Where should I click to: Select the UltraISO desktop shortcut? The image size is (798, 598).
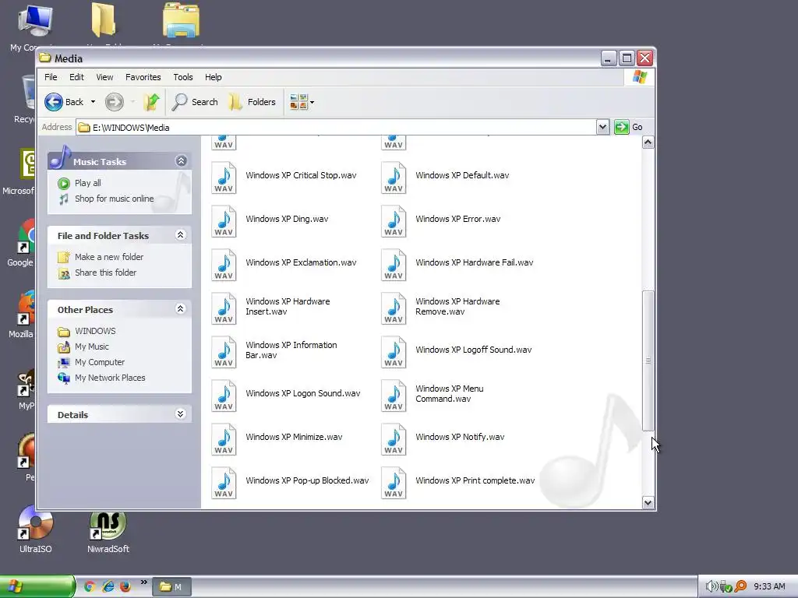35,530
